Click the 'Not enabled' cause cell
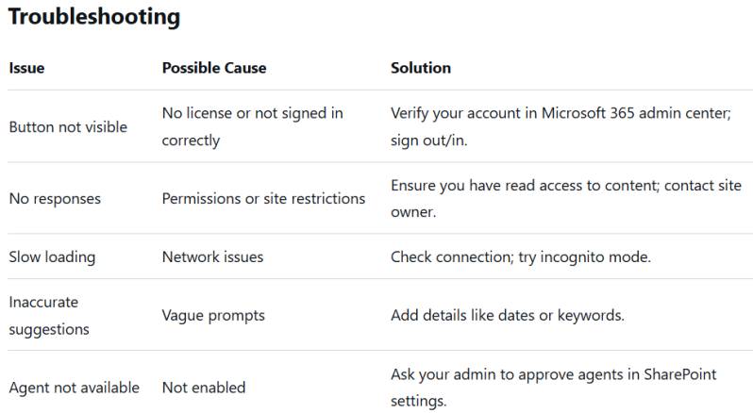The height and width of the screenshot is (413, 753). (204, 388)
